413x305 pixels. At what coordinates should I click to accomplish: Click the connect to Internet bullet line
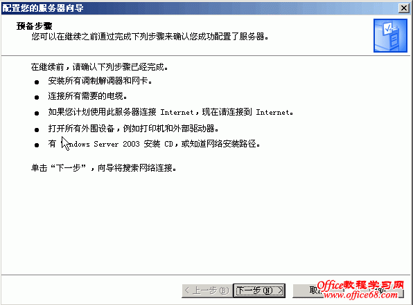(x=170, y=112)
